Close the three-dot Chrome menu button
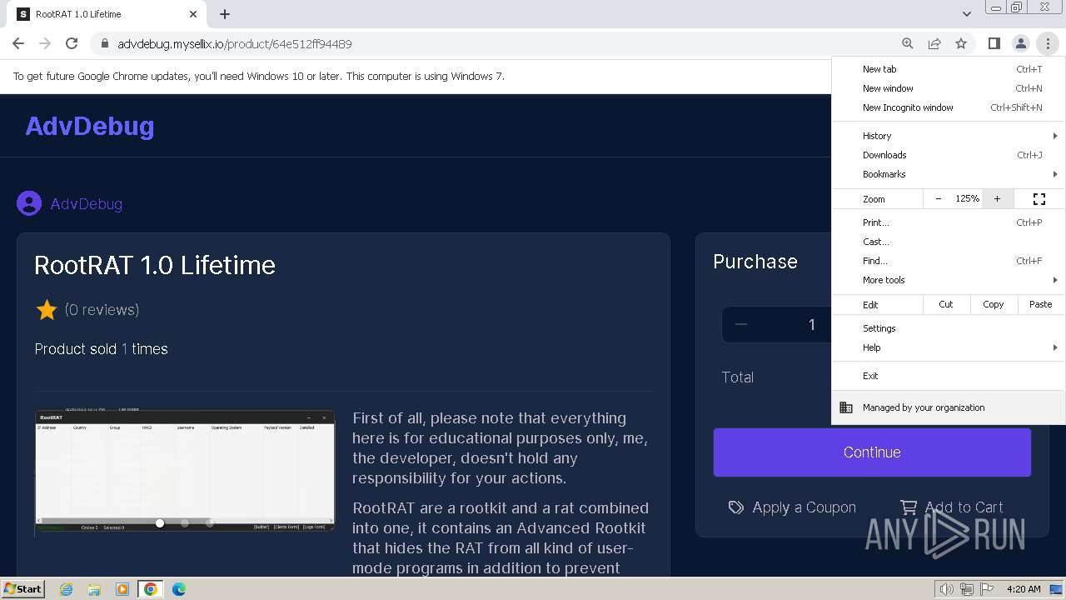This screenshot has height=600, width=1066. [x=1048, y=43]
